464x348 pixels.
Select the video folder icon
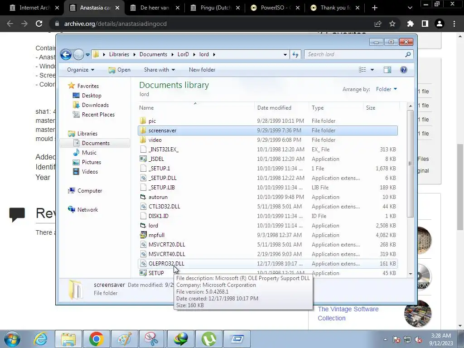point(143,140)
